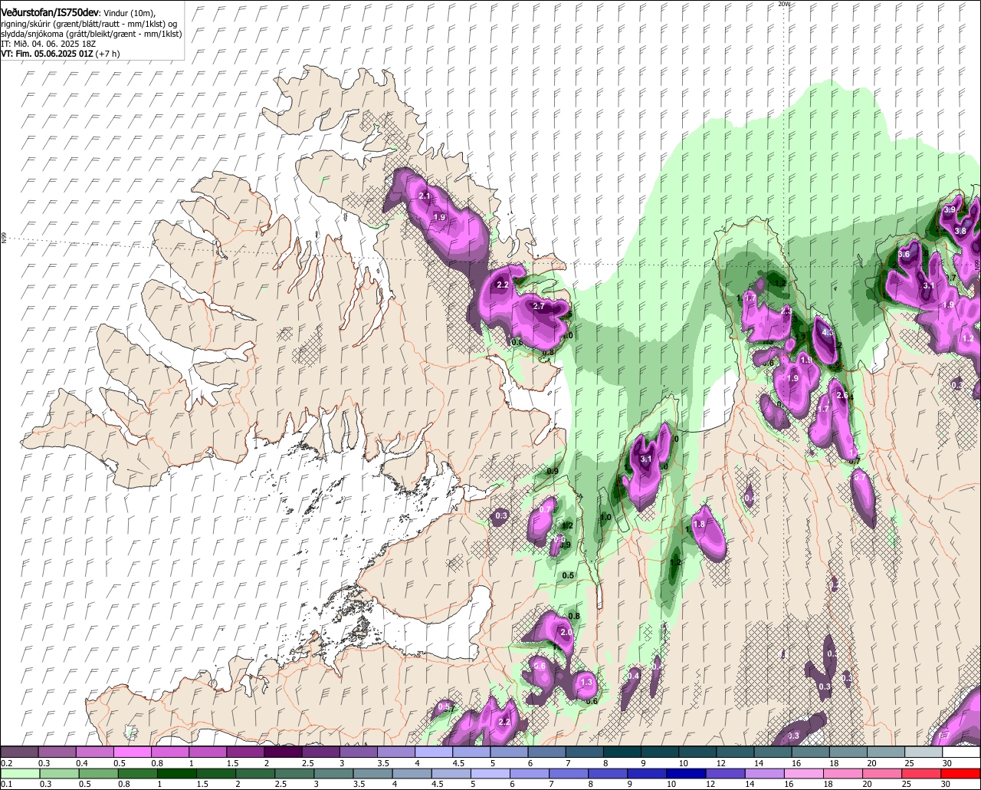Click the 2–2.5 darkest purple snow legend swatch
The width and height of the screenshot is (981, 790).
point(283,752)
